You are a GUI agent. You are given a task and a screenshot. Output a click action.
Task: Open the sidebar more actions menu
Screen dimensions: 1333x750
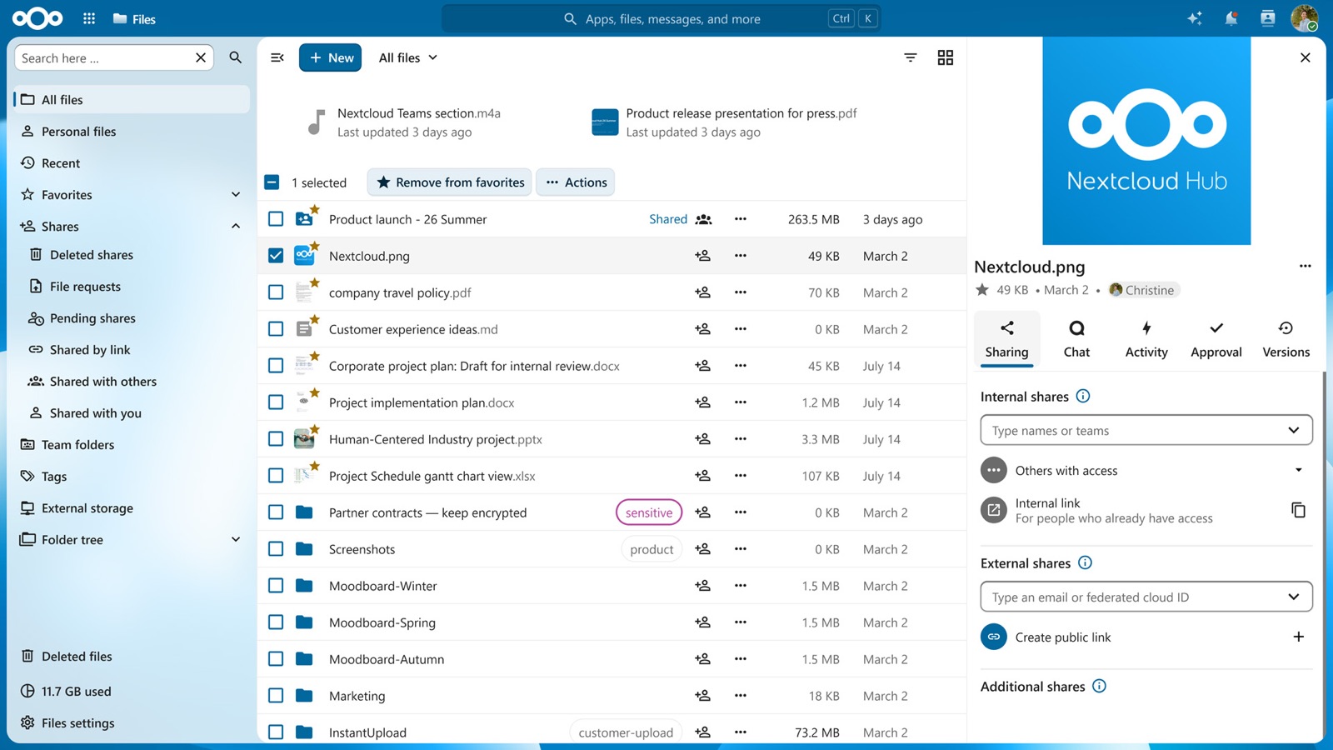pos(1305,267)
